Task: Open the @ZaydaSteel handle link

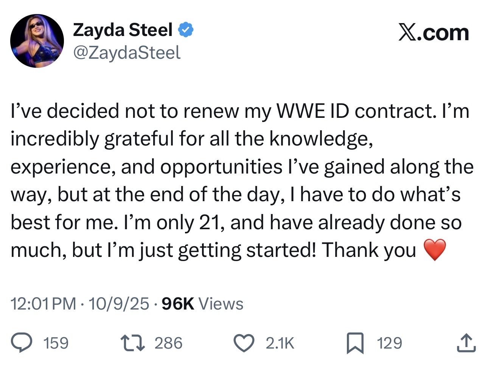Action: pyautogui.click(x=126, y=53)
